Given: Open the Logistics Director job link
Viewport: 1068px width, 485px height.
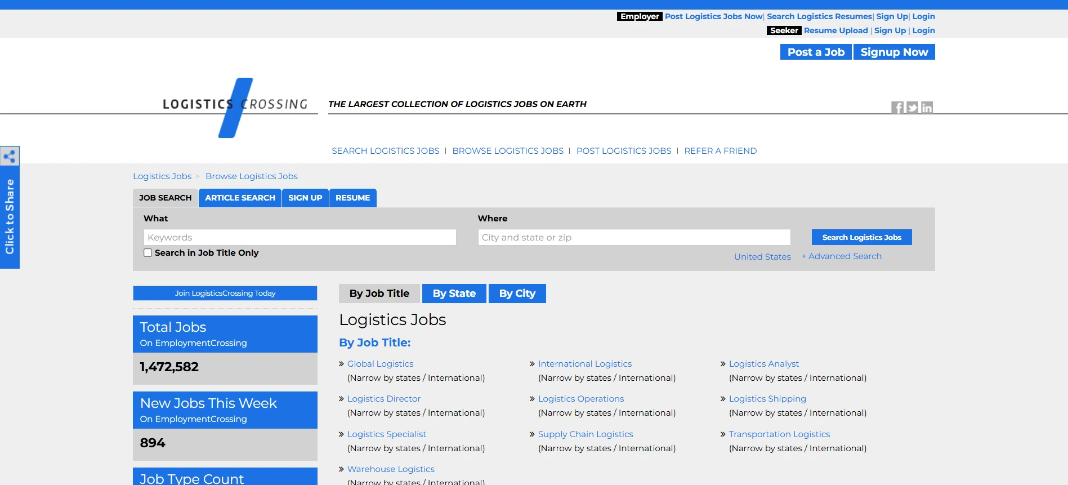Looking at the screenshot, I should tap(384, 399).
